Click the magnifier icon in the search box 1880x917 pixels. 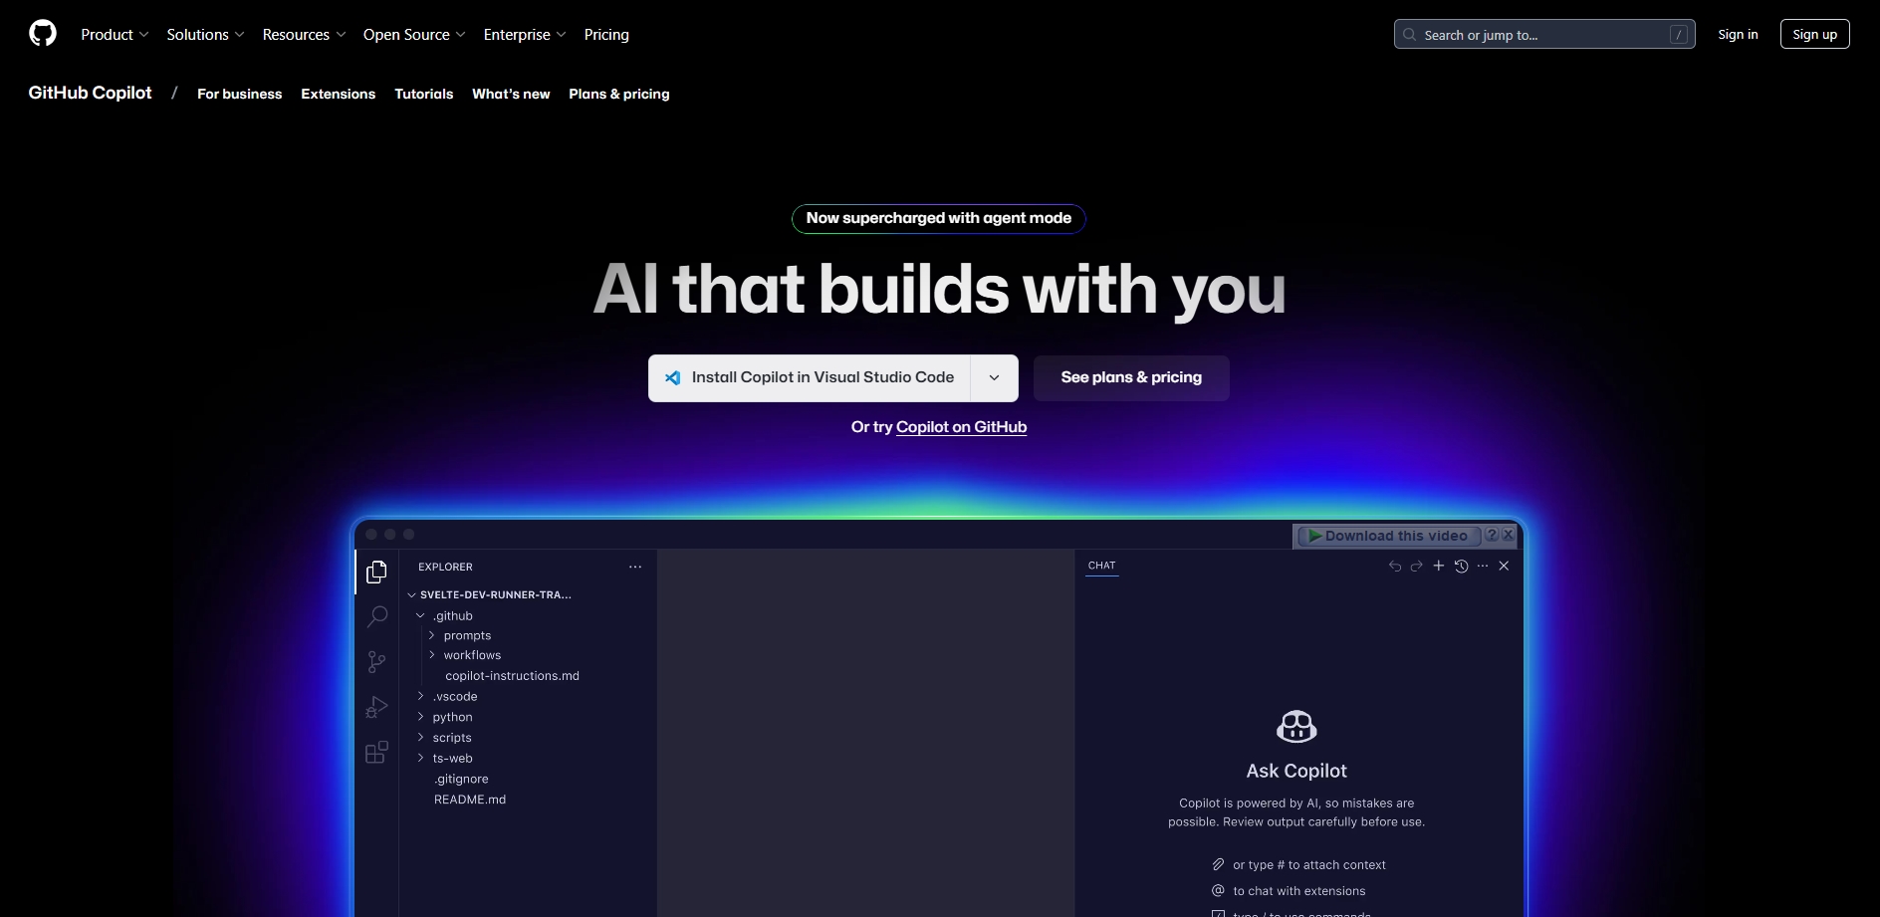(x=1409, y=34)
